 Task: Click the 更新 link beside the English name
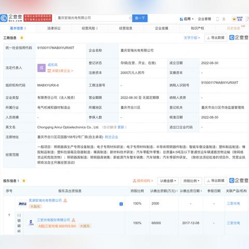click(x=121, y=127)
